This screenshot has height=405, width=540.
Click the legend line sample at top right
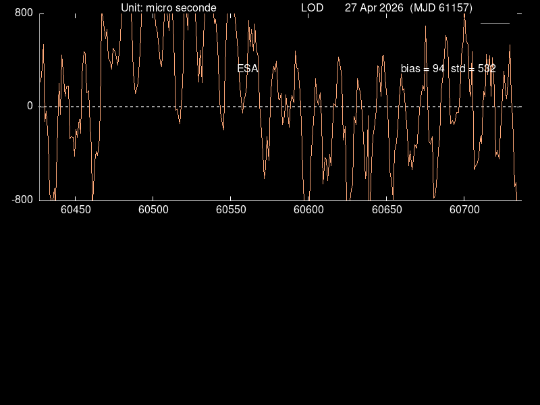495,23
